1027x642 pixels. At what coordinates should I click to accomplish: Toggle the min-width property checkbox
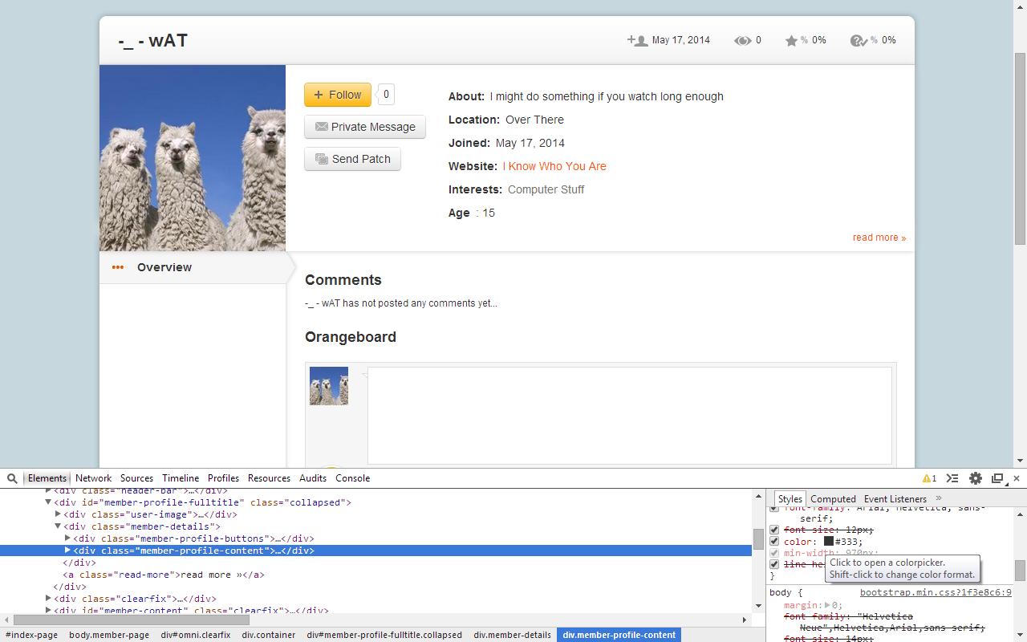pyautogui.click(x=774, y=553)
